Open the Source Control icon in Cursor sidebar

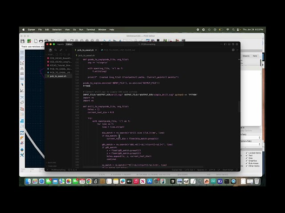[x=61, y=50]
